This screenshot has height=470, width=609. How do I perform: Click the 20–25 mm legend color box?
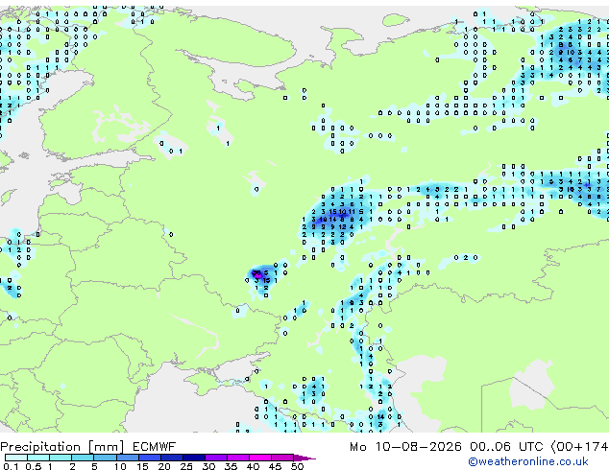(x=171, y=458)
